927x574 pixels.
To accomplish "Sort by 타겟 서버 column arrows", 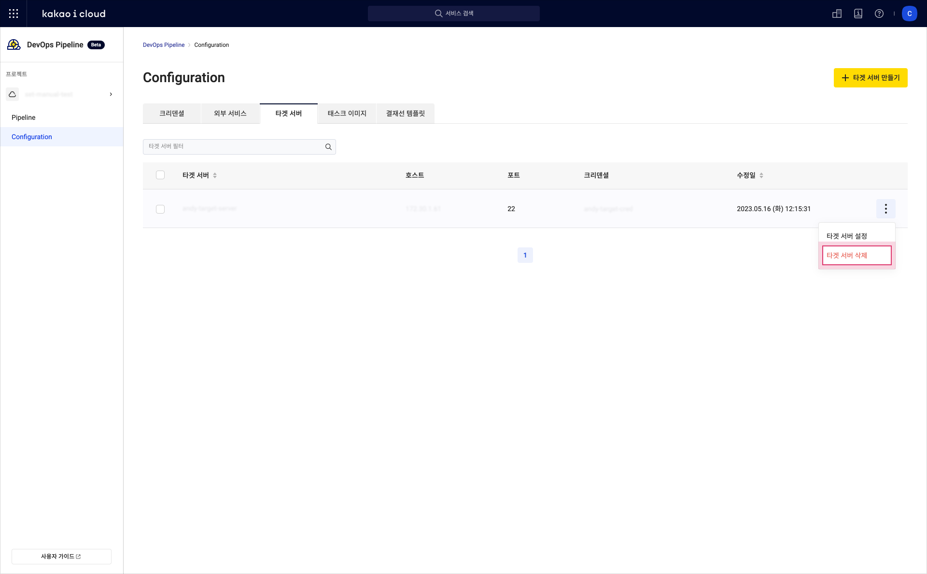I will point(215,175).
